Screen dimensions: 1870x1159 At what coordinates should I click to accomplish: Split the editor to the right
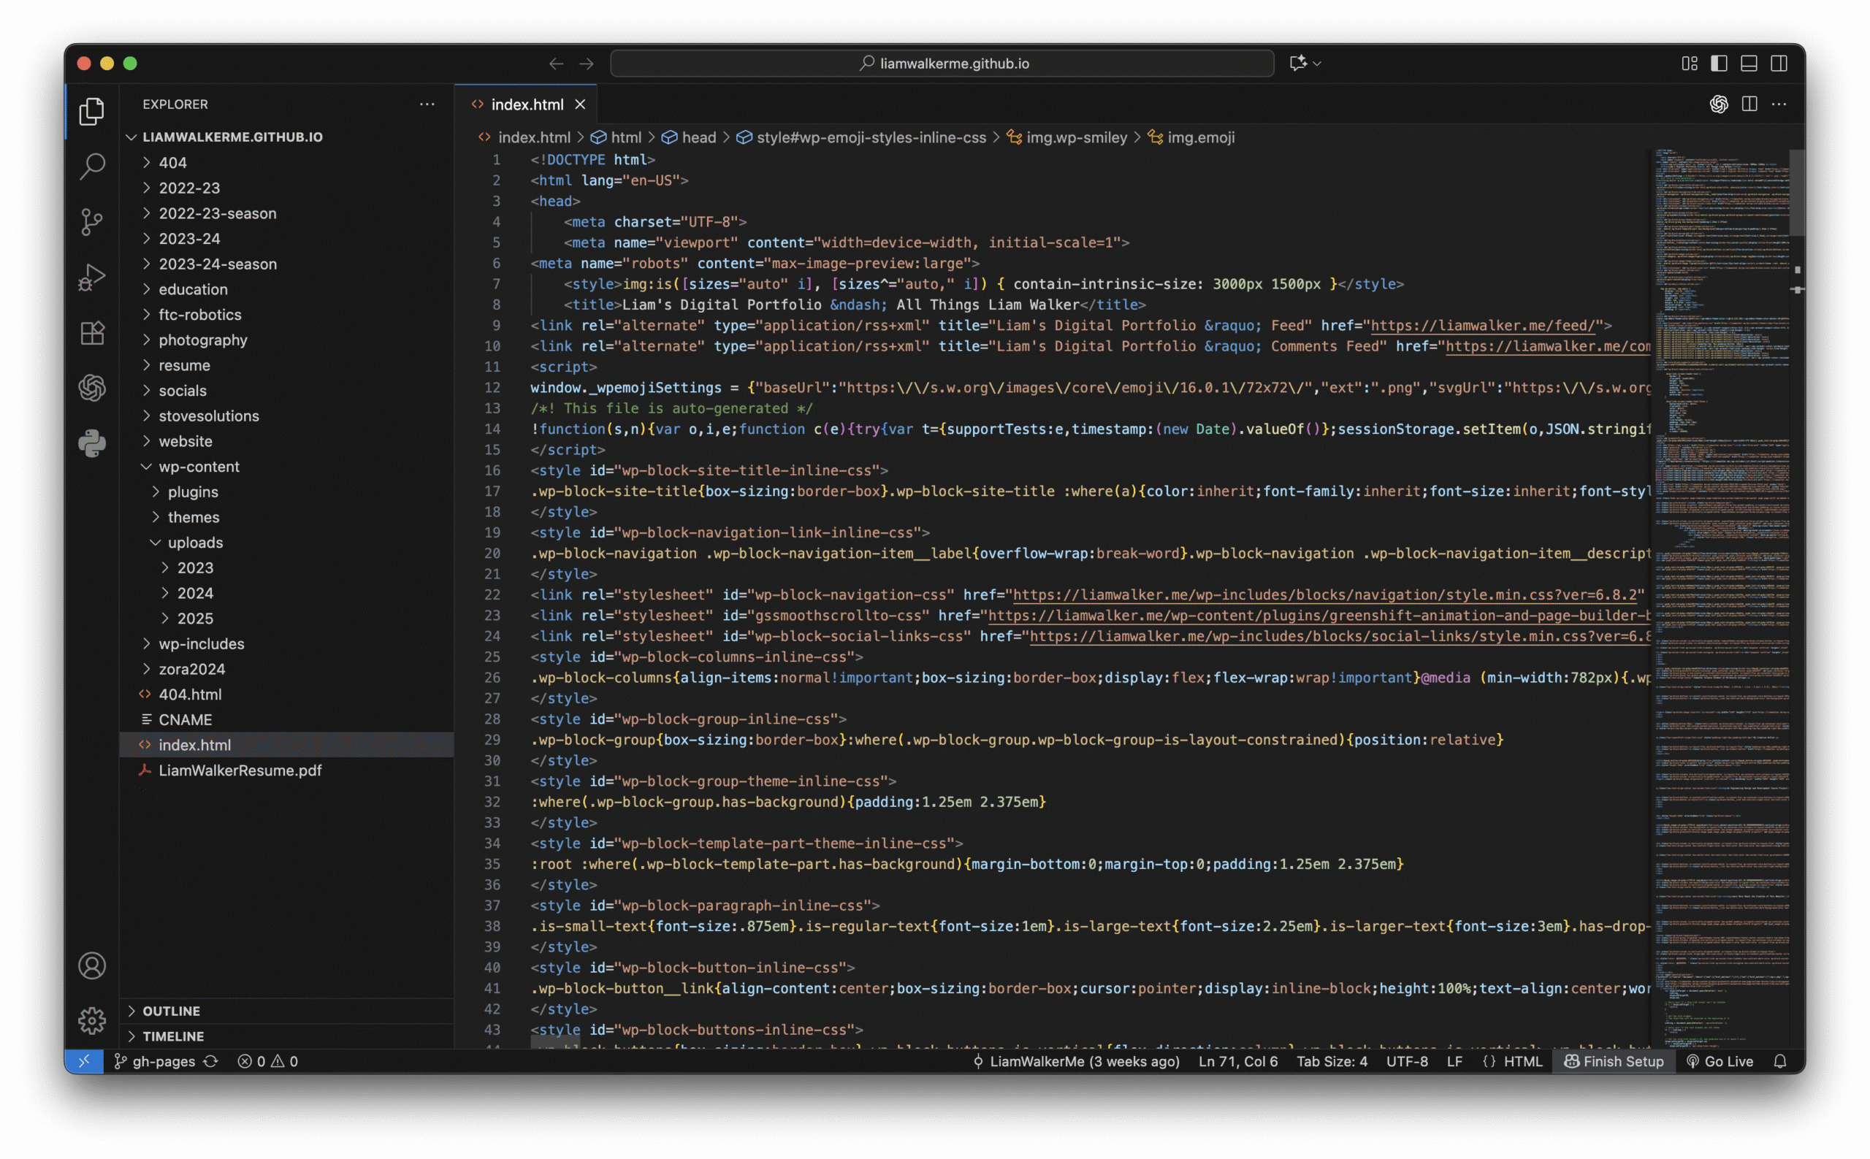click(1749, 104)
